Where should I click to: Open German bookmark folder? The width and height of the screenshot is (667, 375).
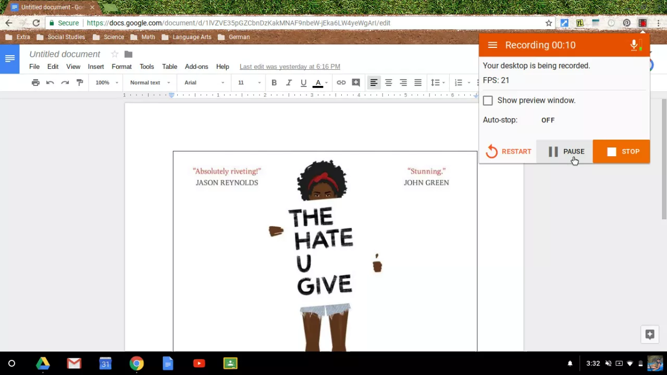(x=234, y=37)
